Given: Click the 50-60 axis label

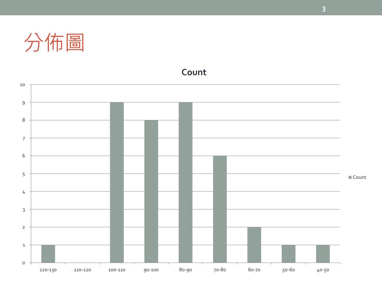Looking at the screenshot, I should point(288,270).
